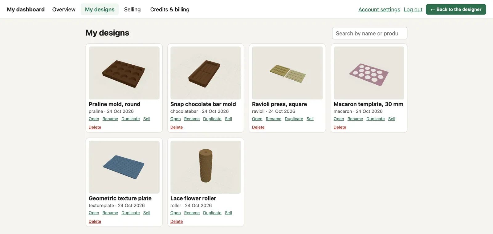493x234 pixels.
Task: Select the My designs tab
Action: pyautogui.click(x=100, y=10)
